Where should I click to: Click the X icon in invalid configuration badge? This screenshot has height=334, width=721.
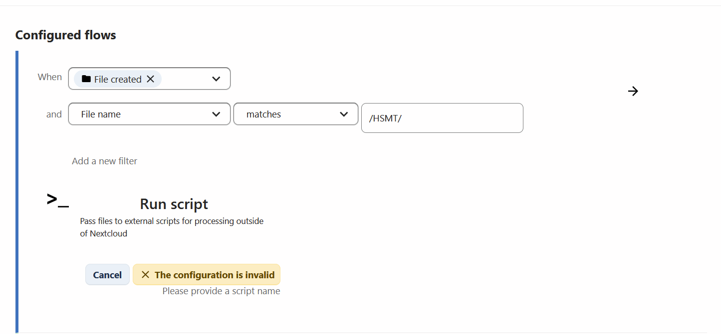(145, 275)
